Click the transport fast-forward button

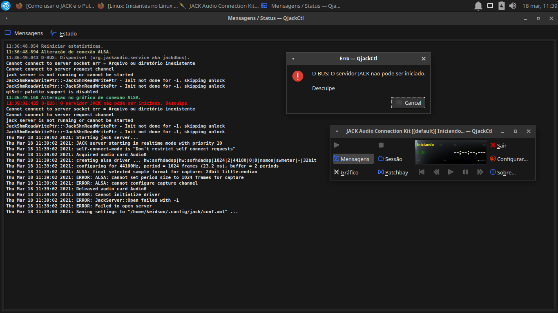(x=480, y=172)
